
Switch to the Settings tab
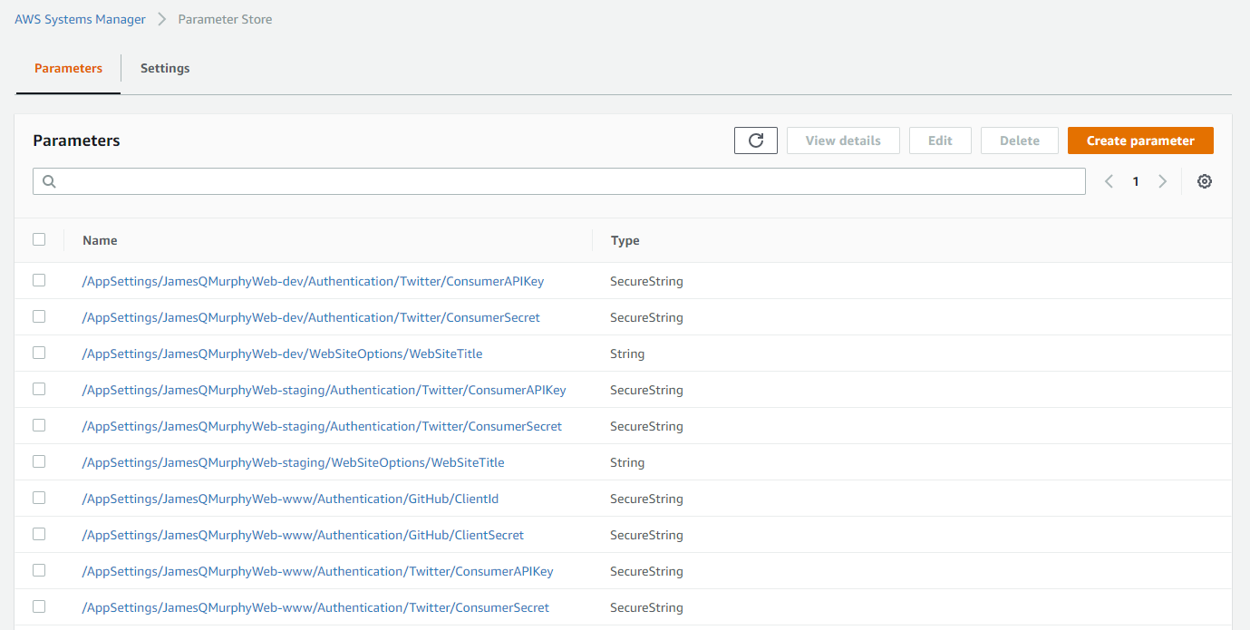point(165,68)
